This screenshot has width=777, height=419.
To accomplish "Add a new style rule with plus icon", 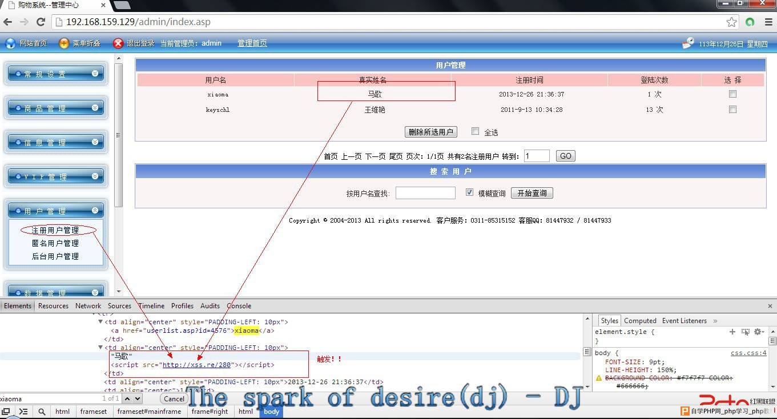I will coord(732,332).
